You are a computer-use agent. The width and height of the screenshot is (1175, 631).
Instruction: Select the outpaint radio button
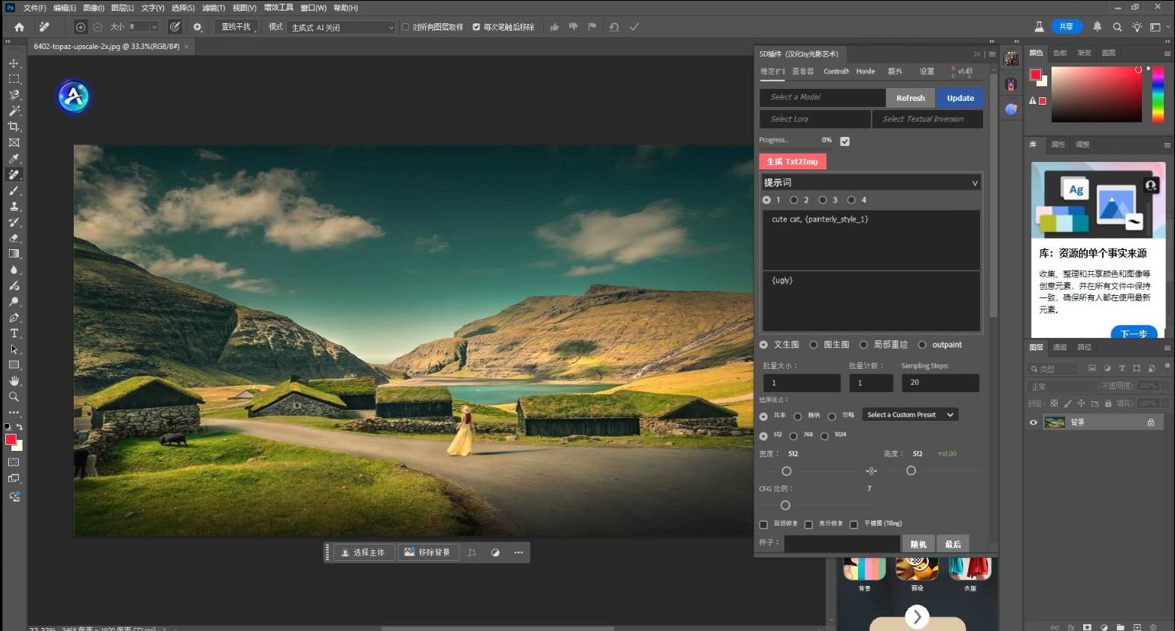pos(922,345)
